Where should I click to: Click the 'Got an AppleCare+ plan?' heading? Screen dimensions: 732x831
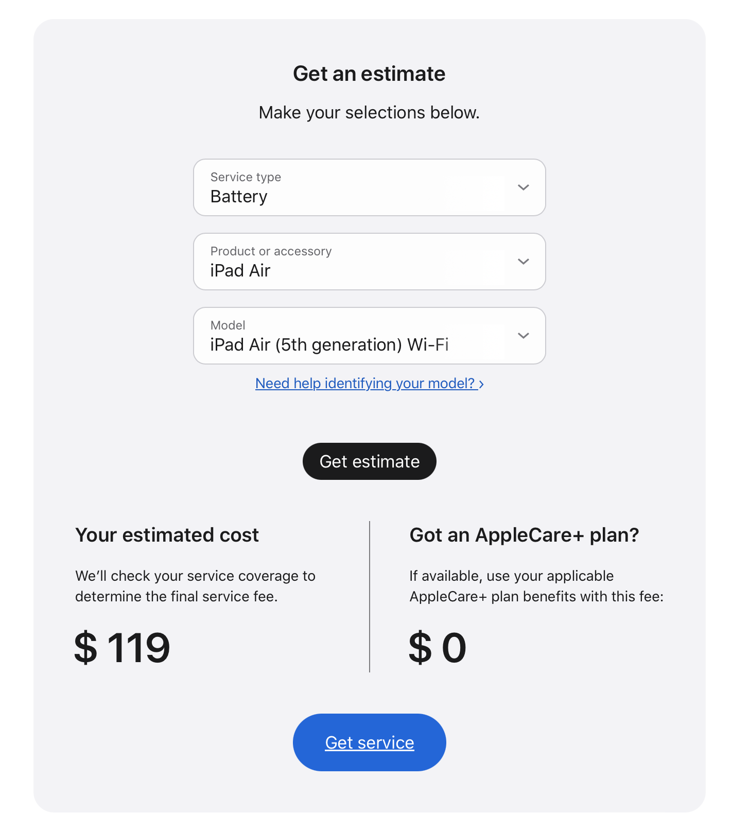point(524,535)
